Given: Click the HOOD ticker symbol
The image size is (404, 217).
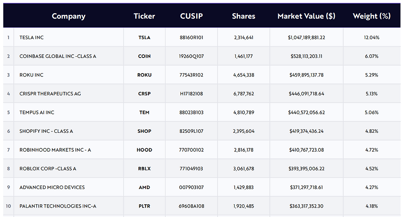Looking at the screenshot, I should point(144,150).
